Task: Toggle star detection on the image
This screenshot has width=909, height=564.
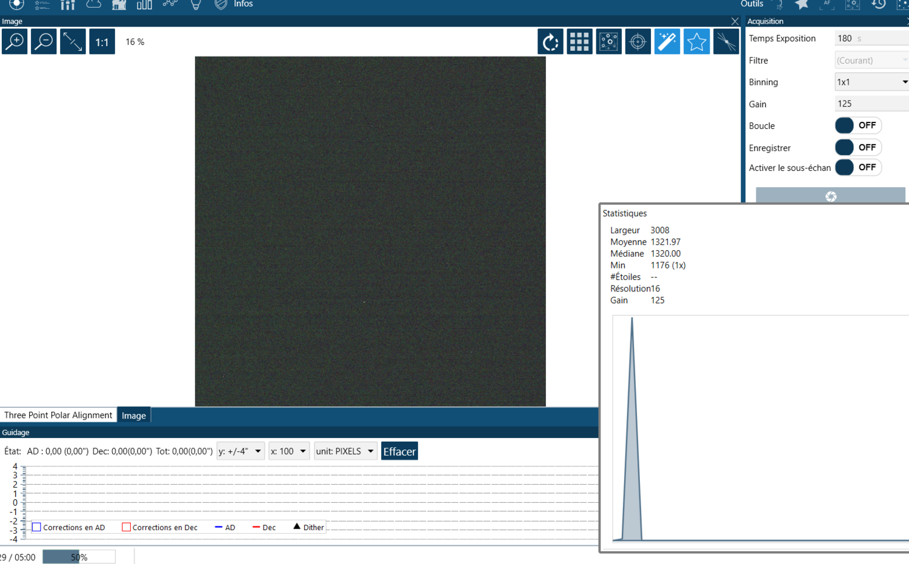Action: (x=696, y=41)
